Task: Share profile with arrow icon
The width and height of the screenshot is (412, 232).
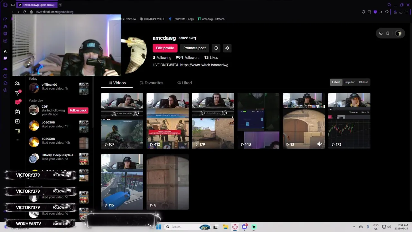Action: tap(227, 48)
